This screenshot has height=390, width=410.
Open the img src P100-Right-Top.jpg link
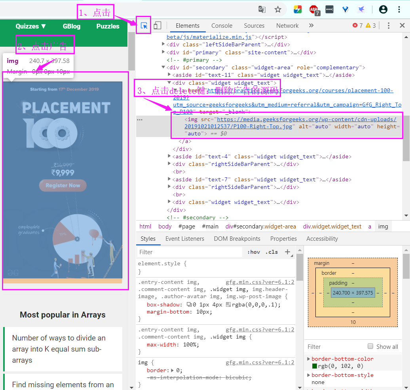(x=290, y=123)
